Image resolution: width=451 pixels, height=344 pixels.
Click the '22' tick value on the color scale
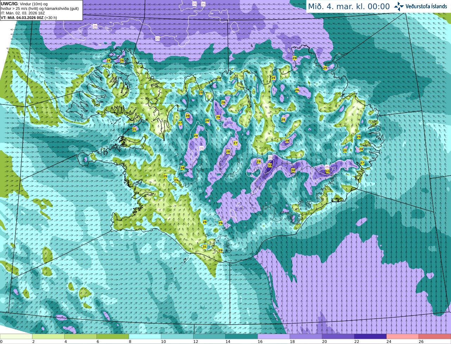(x=356, y=342)
